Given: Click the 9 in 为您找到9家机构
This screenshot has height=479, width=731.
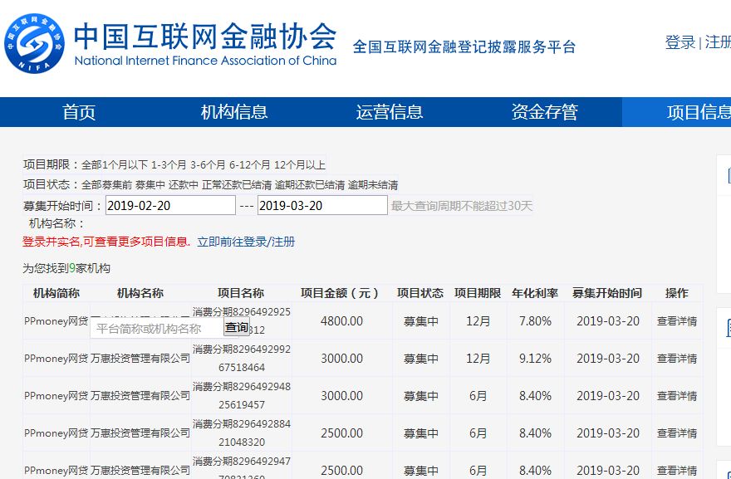Looking at the screenshot, I should 72,268.
